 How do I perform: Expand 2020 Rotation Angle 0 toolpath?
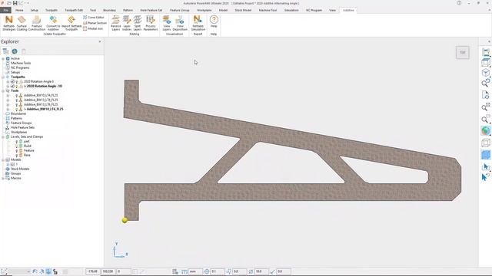[8, 82]
